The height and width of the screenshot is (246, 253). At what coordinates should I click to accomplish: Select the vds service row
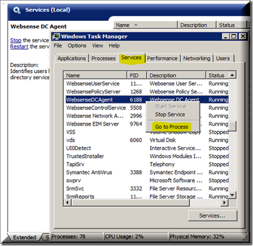click(147, 140)
